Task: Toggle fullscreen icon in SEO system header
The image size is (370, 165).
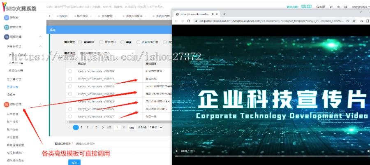Action: (346, 7)
